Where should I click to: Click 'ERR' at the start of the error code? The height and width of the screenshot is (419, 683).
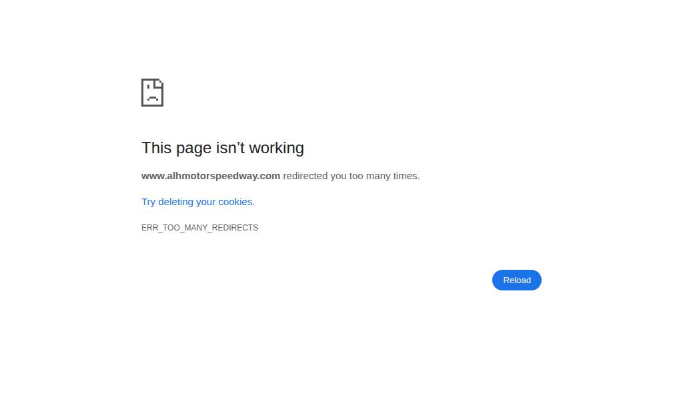click(149, 228)
